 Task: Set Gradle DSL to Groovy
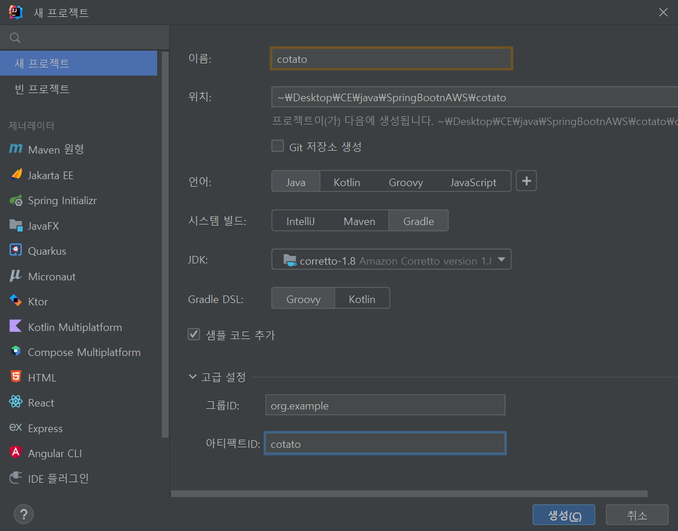[303, 298]
